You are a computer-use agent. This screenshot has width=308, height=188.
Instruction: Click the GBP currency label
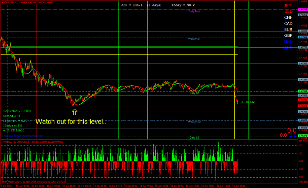(288, 36)
